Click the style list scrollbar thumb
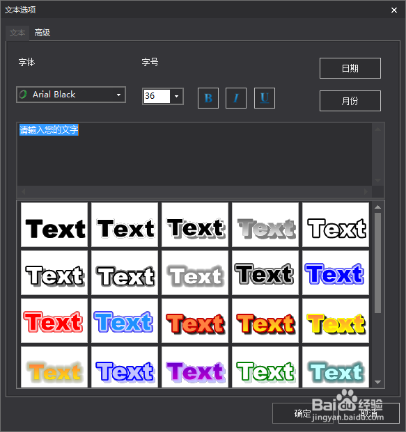The width and height of the screenshot is (406, 432). [378, 263]
